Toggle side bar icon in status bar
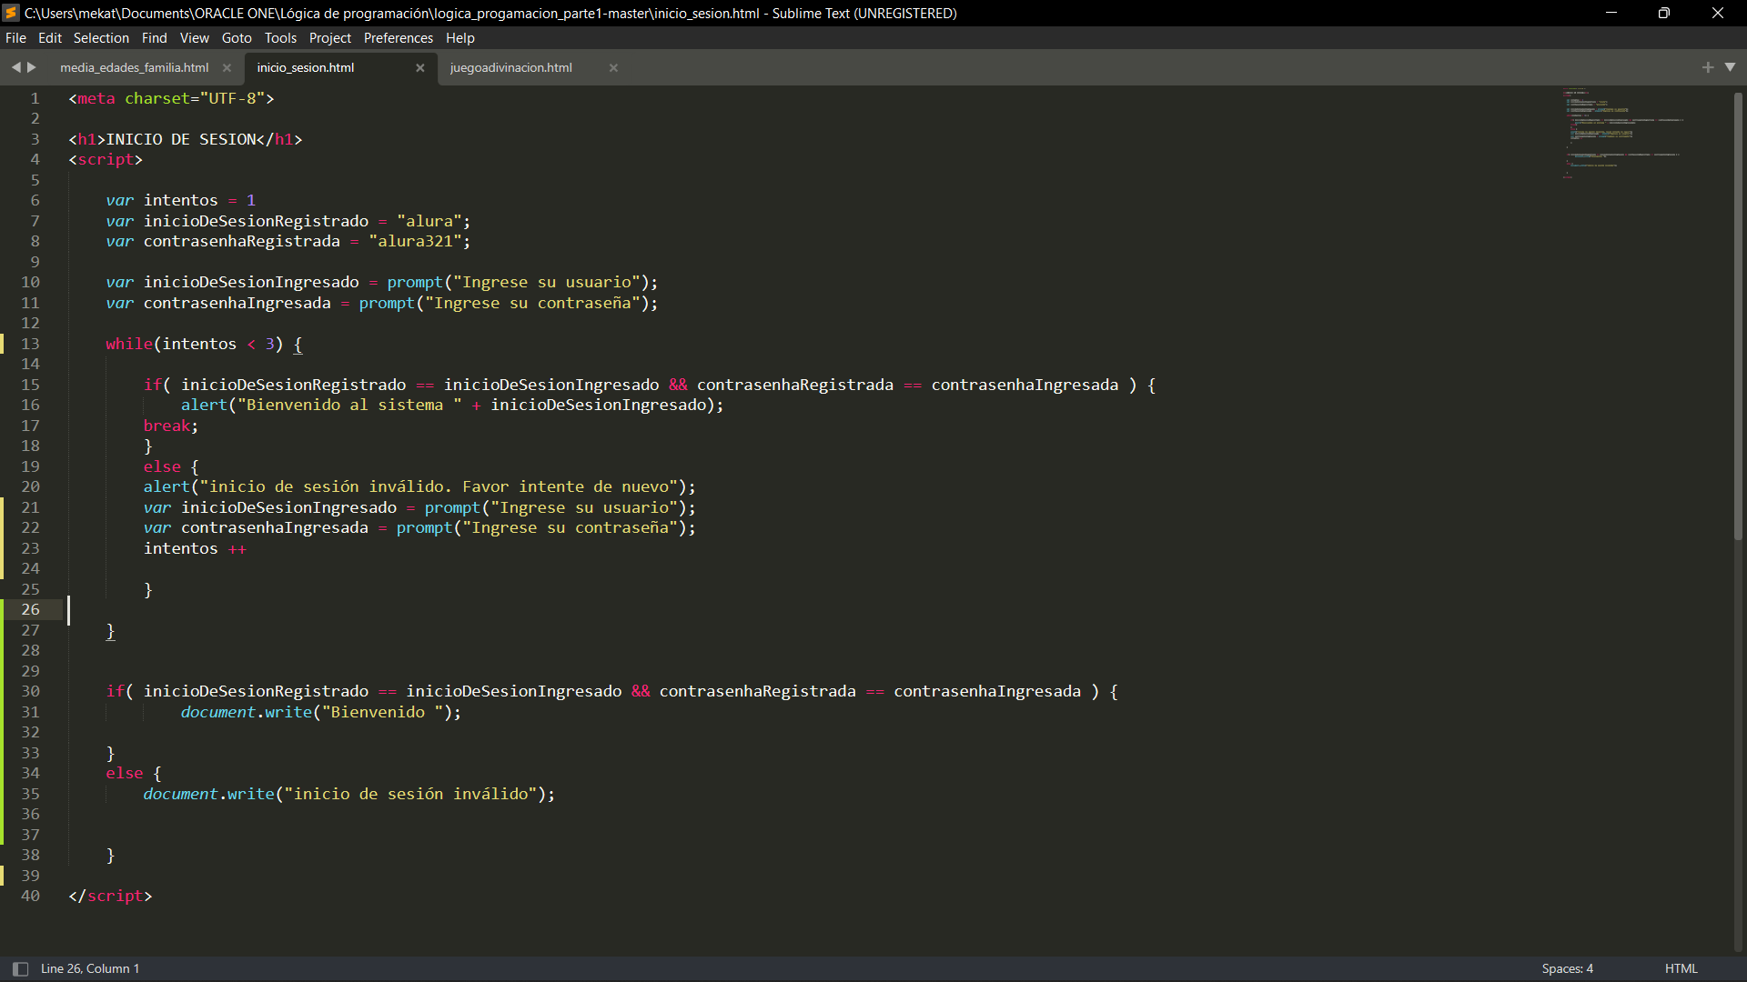 coord(20,969)
